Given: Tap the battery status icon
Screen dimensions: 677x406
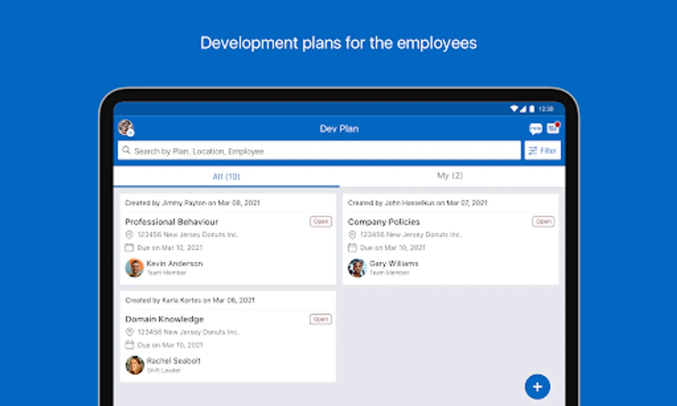Looking at the screenshot, I should tap(532, 109).
